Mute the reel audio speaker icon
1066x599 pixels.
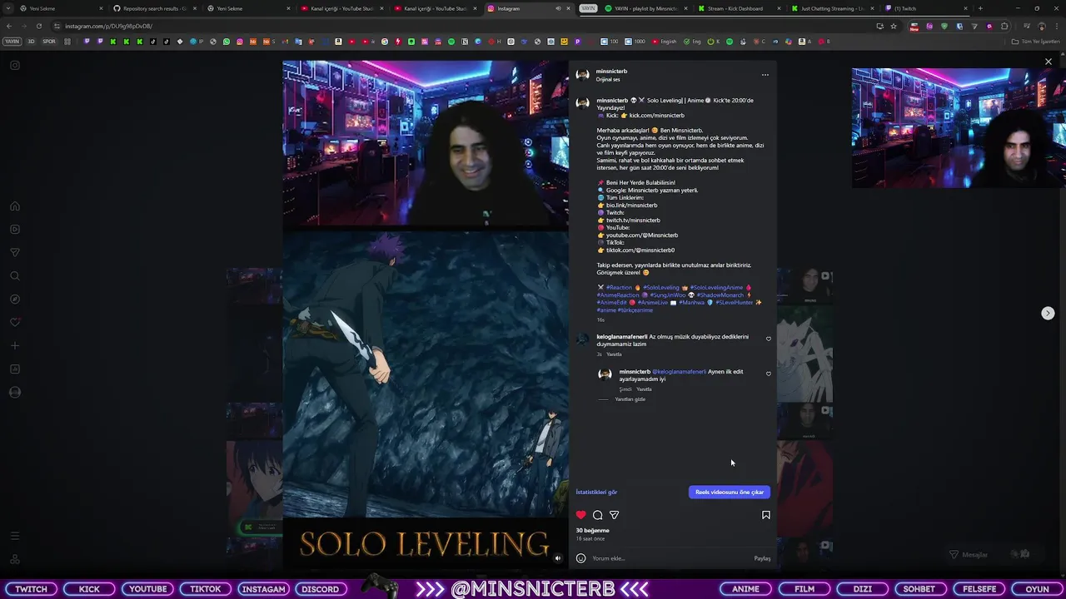(x=558, y=558)
